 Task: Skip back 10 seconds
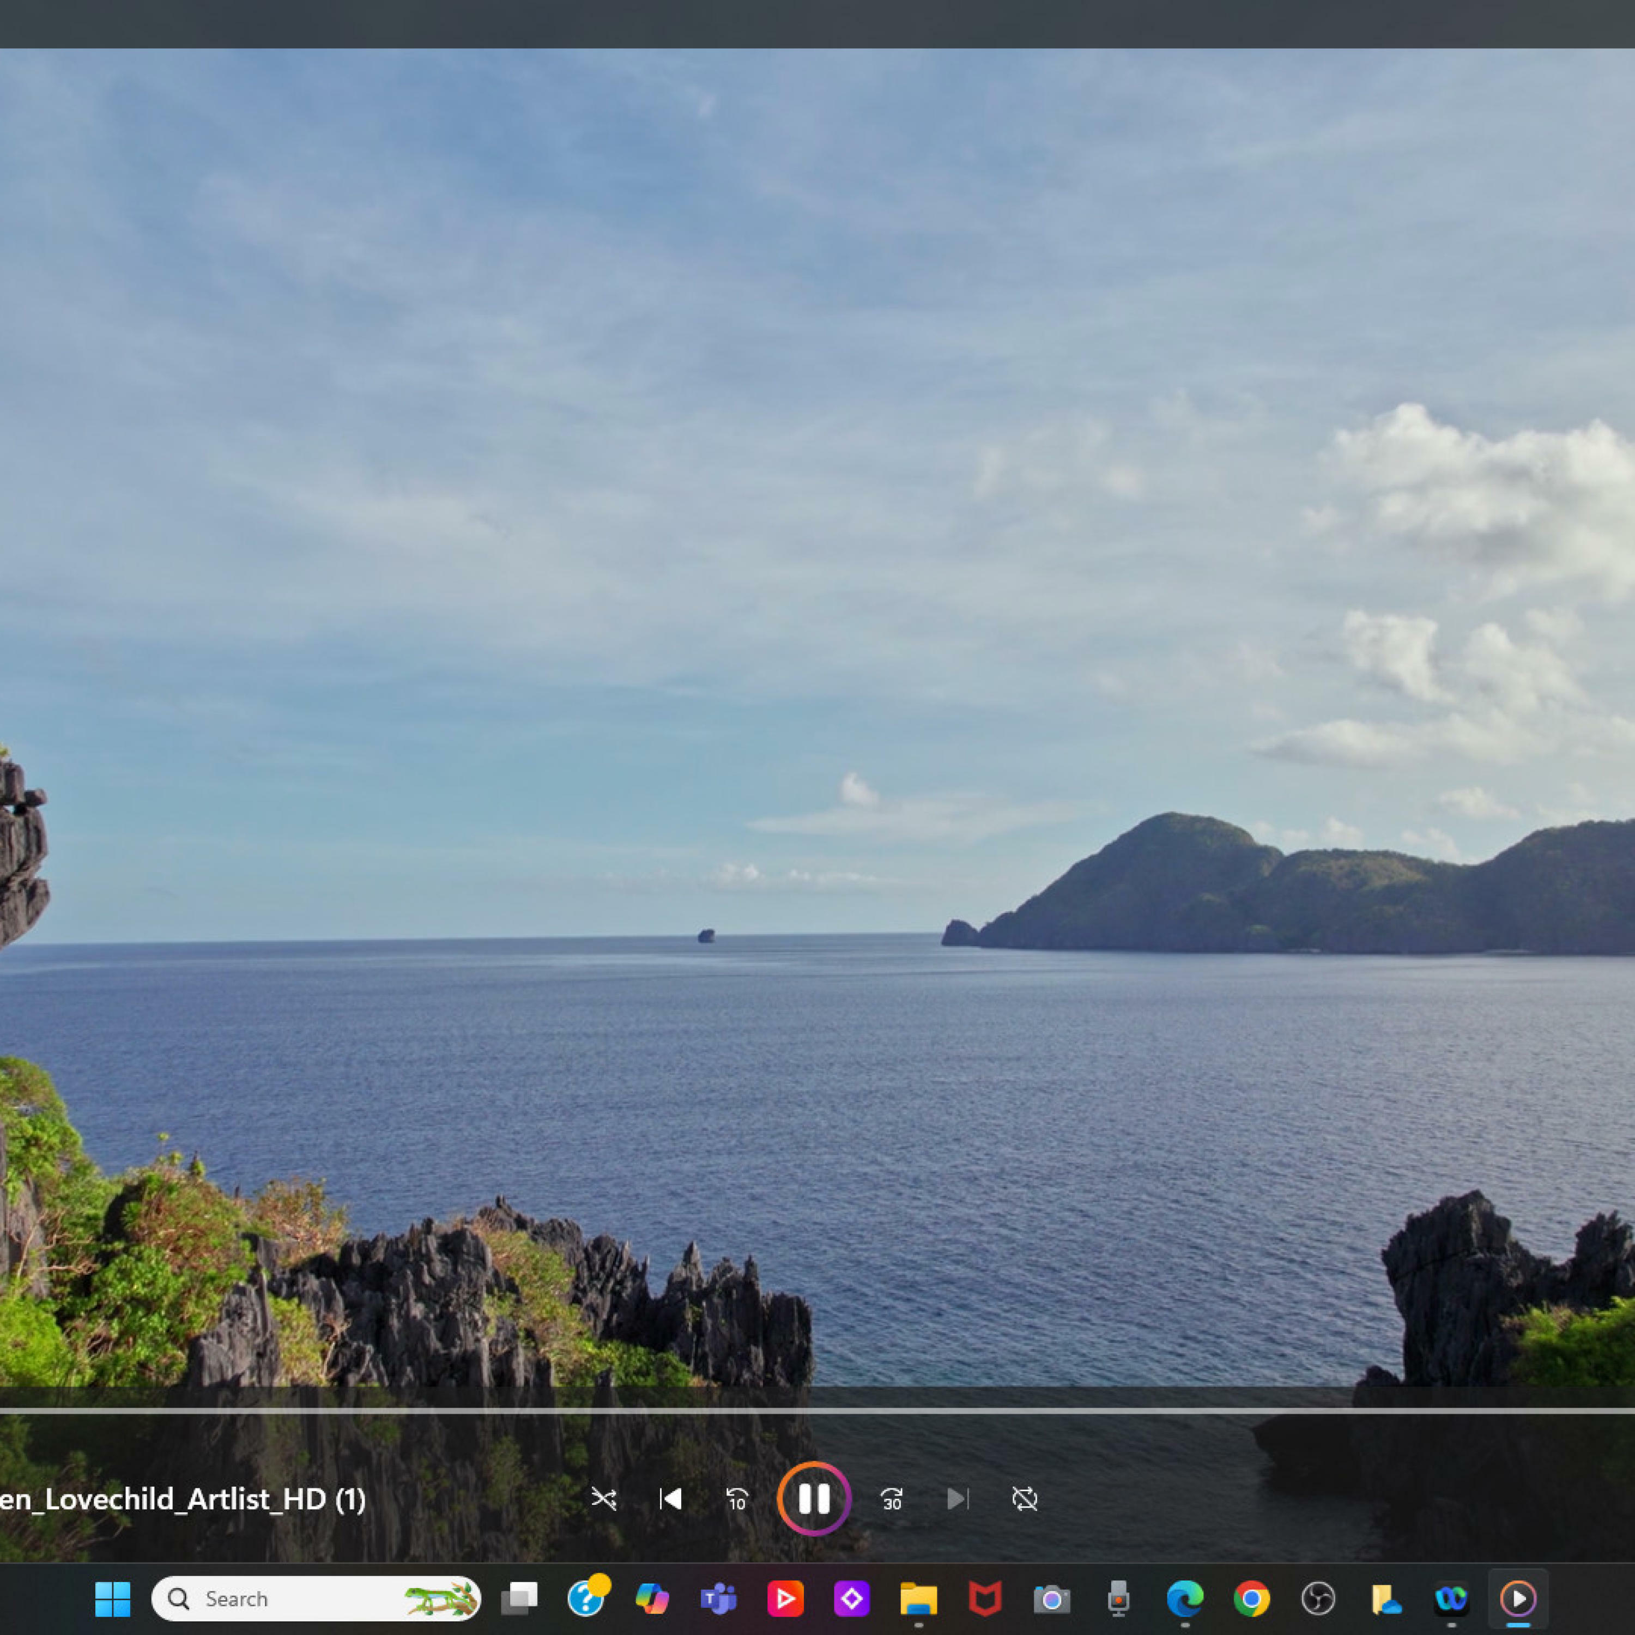tap(737, 1500)
